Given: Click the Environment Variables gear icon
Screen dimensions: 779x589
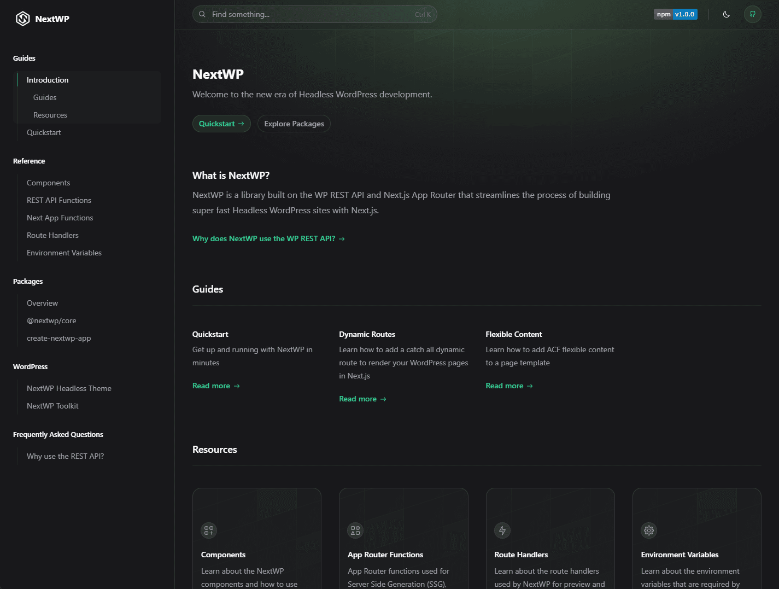Looking at the screenshot, I should (x=649, y=530).
